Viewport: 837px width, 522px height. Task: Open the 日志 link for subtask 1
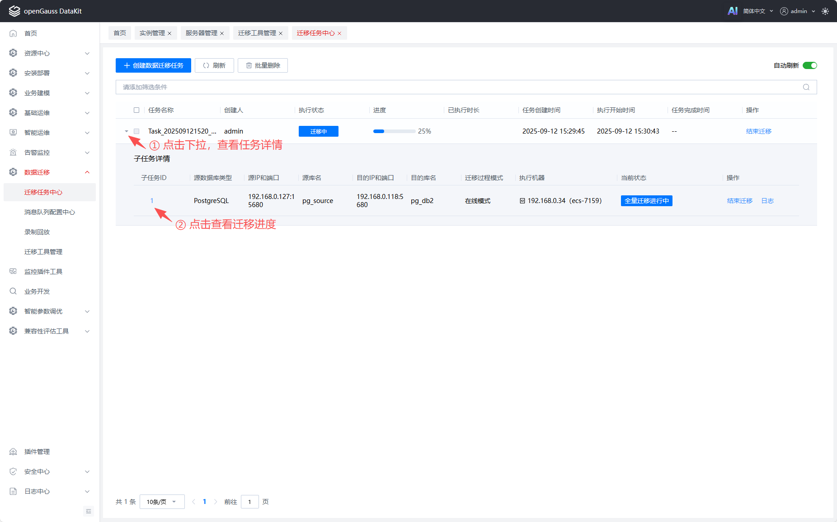pyautogui.click(x=767, y=201)
